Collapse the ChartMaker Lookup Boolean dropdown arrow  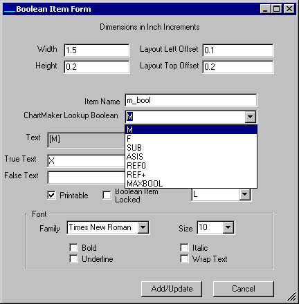point(250,117)
